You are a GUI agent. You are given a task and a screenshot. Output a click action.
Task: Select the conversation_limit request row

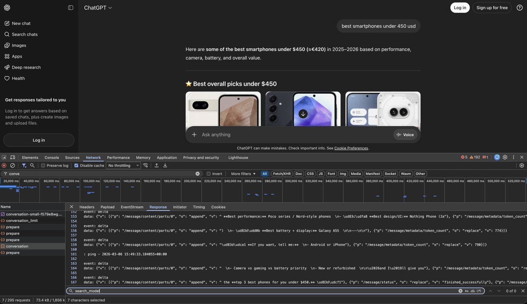33,220
